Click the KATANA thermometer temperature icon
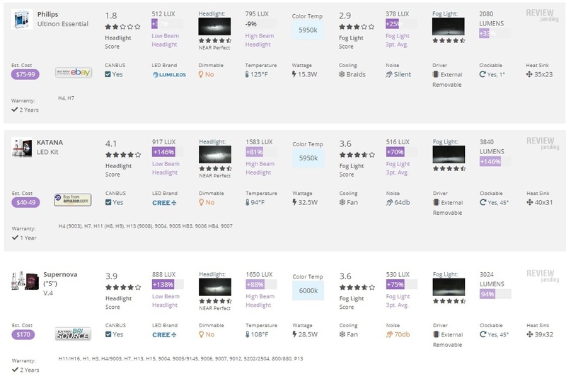 [x=247, y=202]
